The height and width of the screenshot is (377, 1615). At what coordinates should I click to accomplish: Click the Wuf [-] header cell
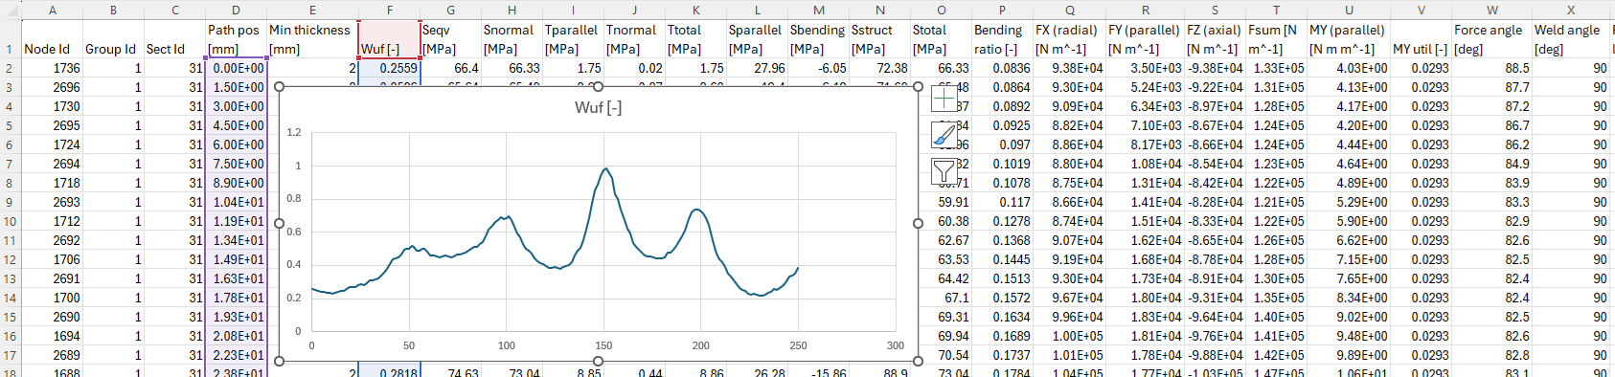(x=390, y=39)
